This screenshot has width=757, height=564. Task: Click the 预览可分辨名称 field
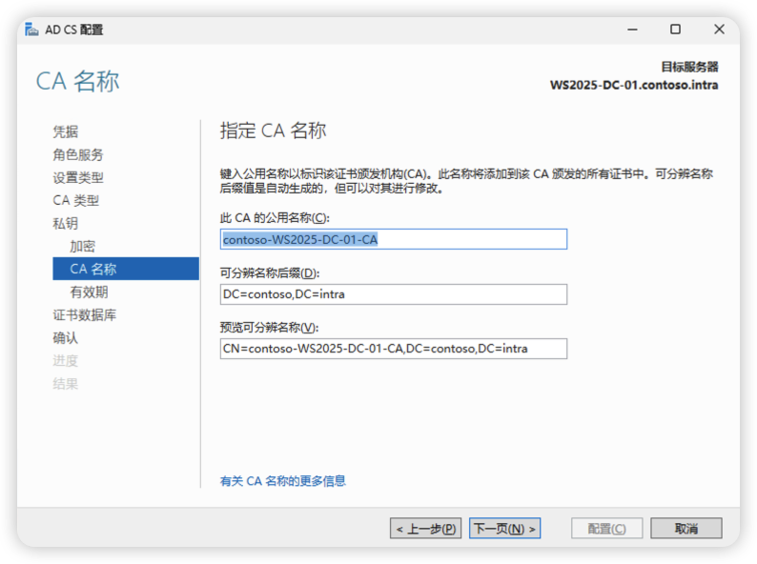click(393, 349)
